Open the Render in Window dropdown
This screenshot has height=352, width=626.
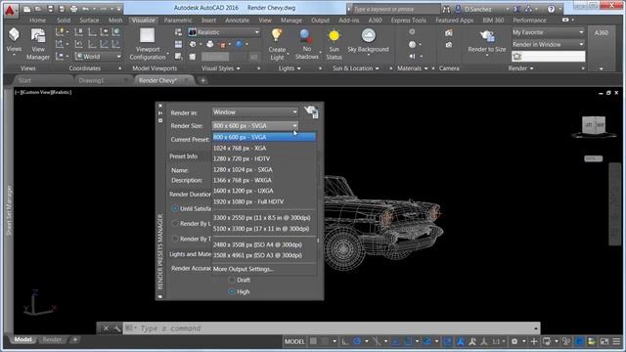coord(254,112)
